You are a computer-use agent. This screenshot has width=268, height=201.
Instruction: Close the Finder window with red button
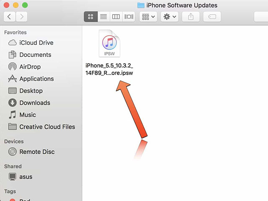pos(7,5)
